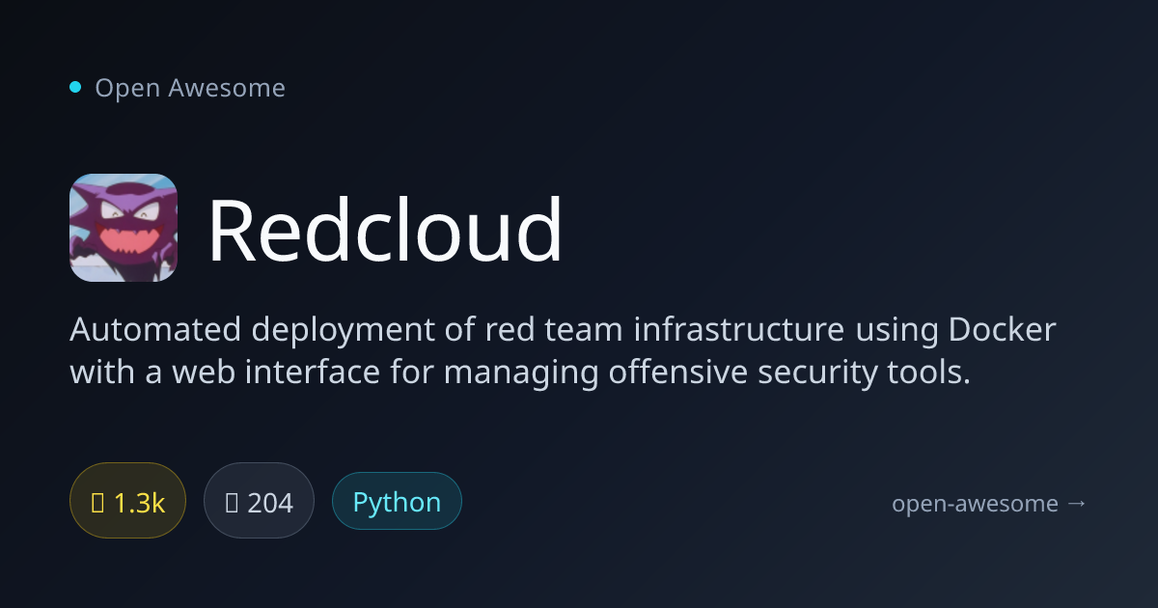Click the Redcloud ghost avatar image
Viewport: 1158px width, 608px height.
(x=124, y=228)
